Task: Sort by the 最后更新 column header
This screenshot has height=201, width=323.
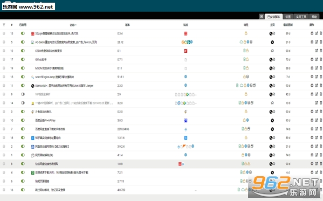Action: click(288, 25)
